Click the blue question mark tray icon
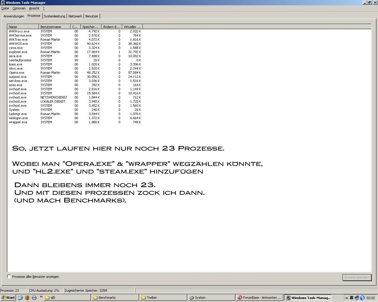Screen dimensions: 378x302 pos(362,298)
